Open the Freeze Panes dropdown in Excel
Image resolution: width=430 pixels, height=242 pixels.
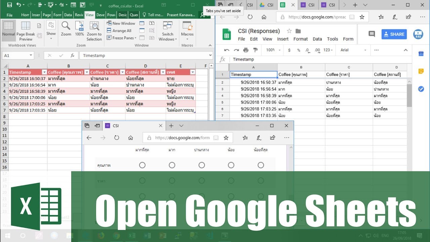point(121,38)
